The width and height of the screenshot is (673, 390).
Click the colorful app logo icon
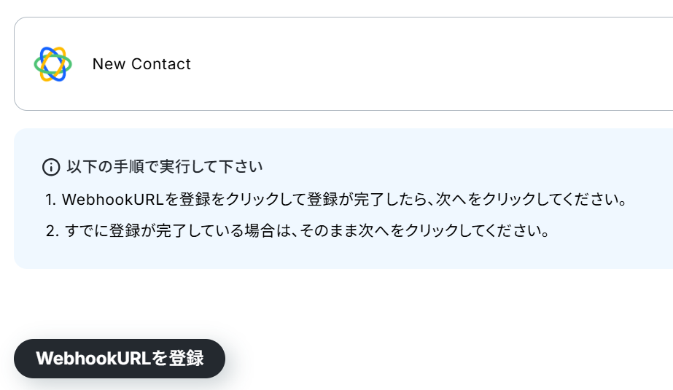click(52, 64)
